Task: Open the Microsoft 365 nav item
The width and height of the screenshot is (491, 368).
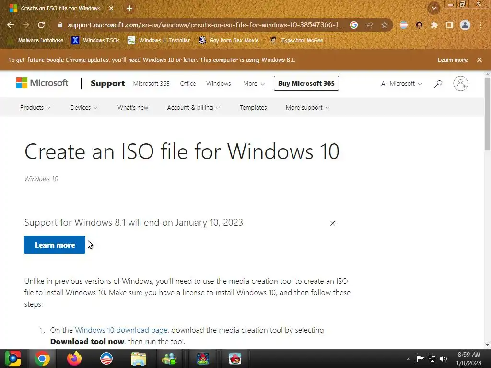Action: click(151, 83)
